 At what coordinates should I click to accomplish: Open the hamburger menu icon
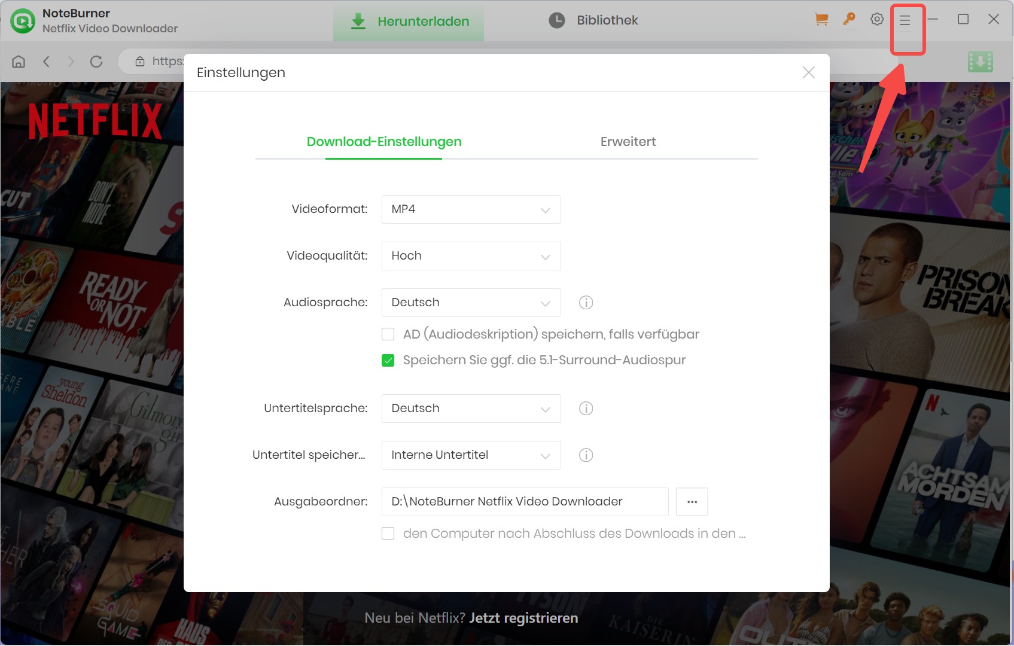point(905,20)
